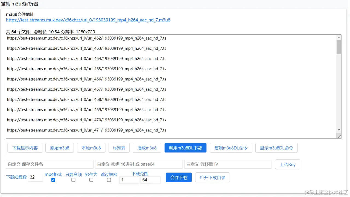Click the scroll up arrow of the file list
The width and height of the screenshot is (350, 197).
click(x=339, y=37)
